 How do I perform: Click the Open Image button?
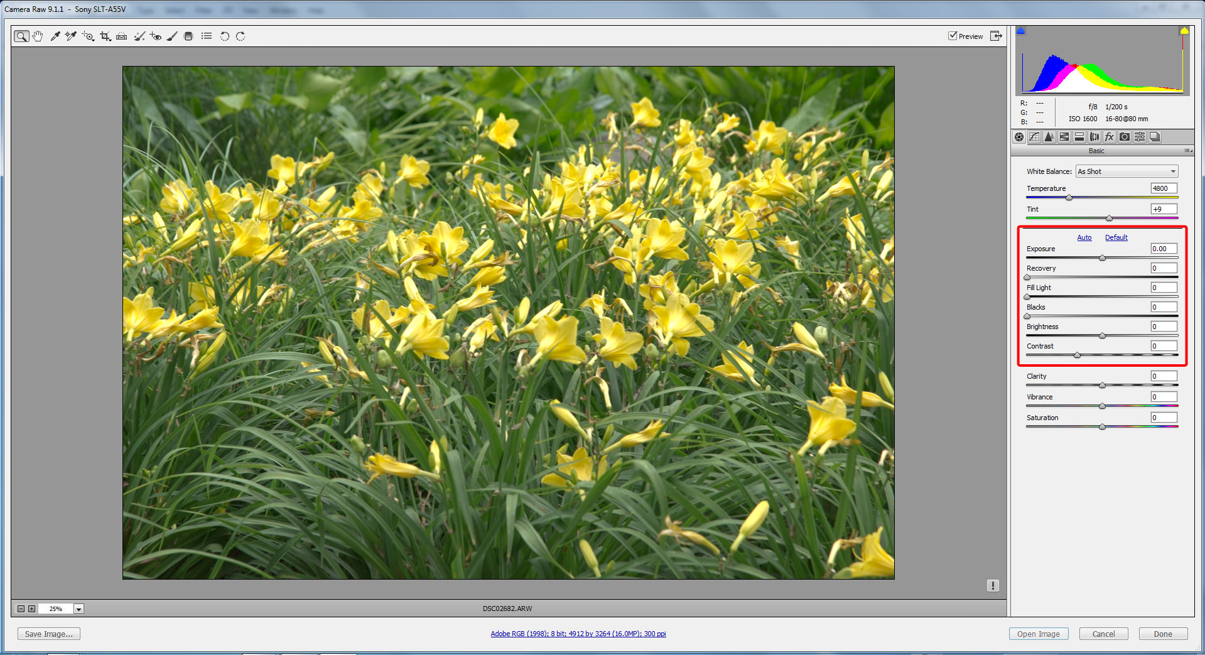point(1039,634)
